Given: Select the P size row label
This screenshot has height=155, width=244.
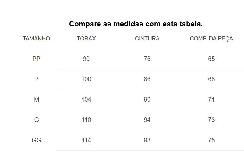Looking at the screenshot, I should (36, 79).
